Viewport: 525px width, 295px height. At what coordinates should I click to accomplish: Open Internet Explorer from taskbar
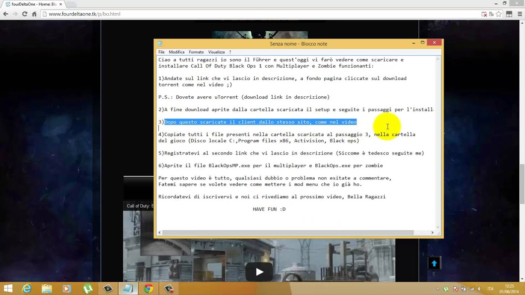coord(27,289)
